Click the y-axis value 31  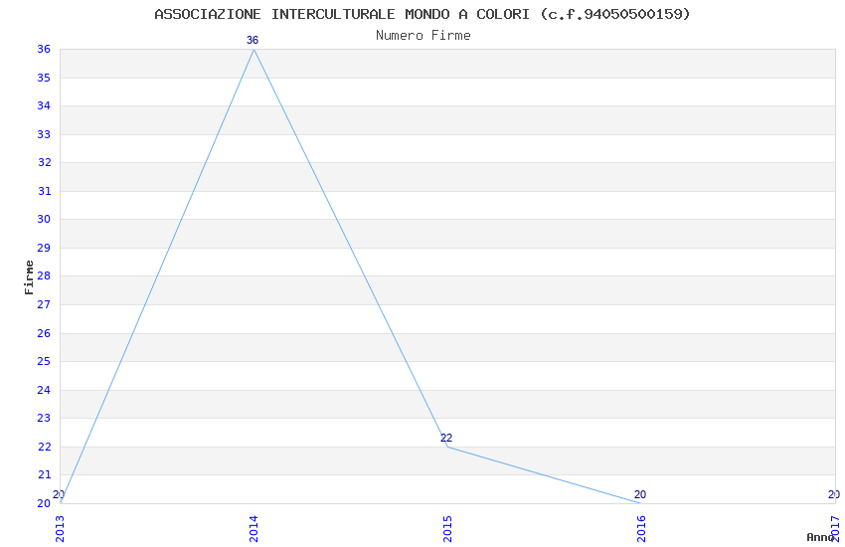coord(44,191)
